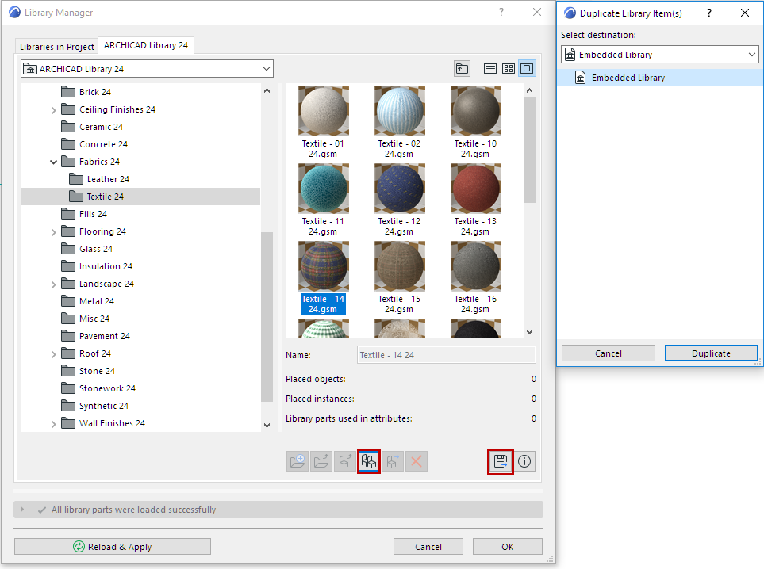Click the thumbnail pane scroll up arrow

click(x=530, y=90)
